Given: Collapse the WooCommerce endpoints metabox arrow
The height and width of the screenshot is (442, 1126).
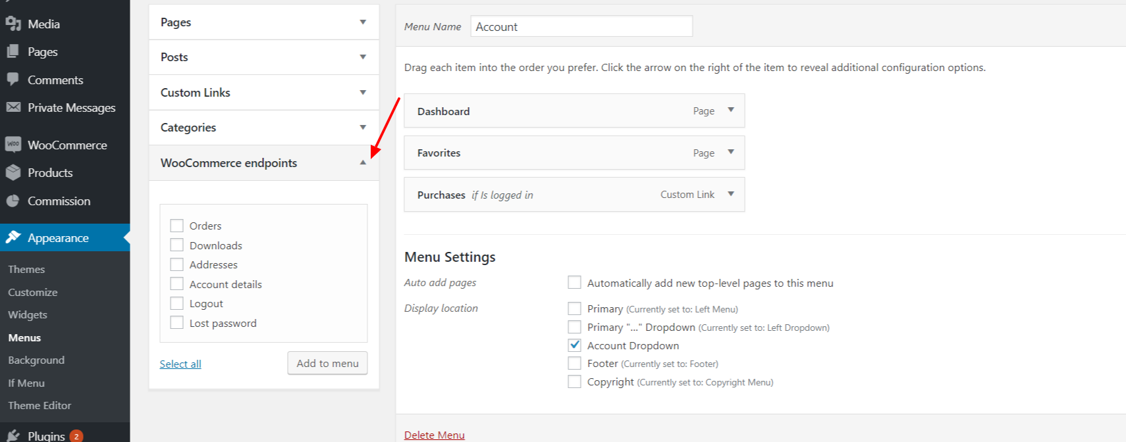Looking at the screenshot, I should (363, 162).
